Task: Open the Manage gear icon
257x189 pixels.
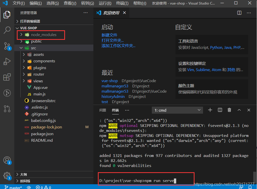Action: click(x=7, y=176)
